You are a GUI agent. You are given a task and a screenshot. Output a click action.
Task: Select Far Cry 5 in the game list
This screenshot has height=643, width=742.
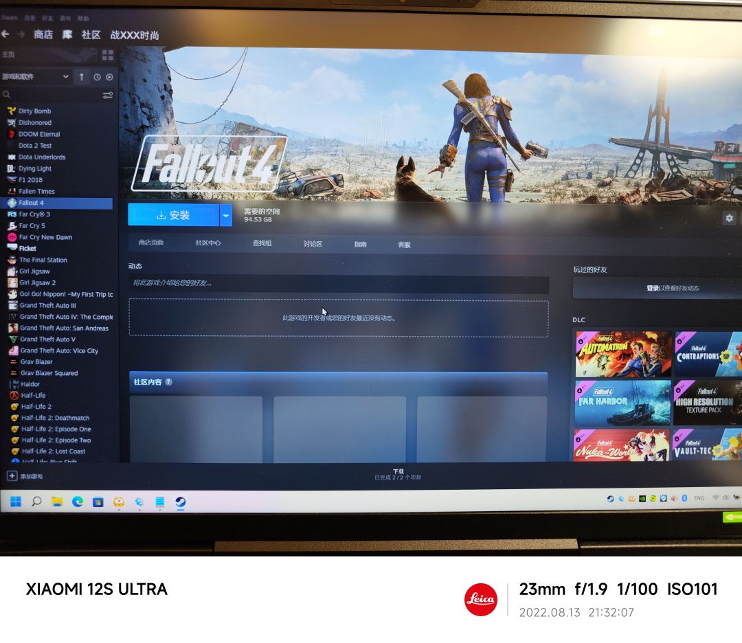coord(32,226)
